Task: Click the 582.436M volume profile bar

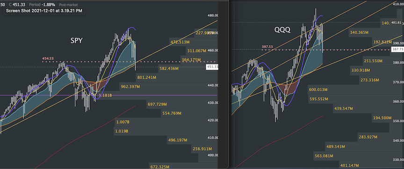Action: tap(188, 68)
